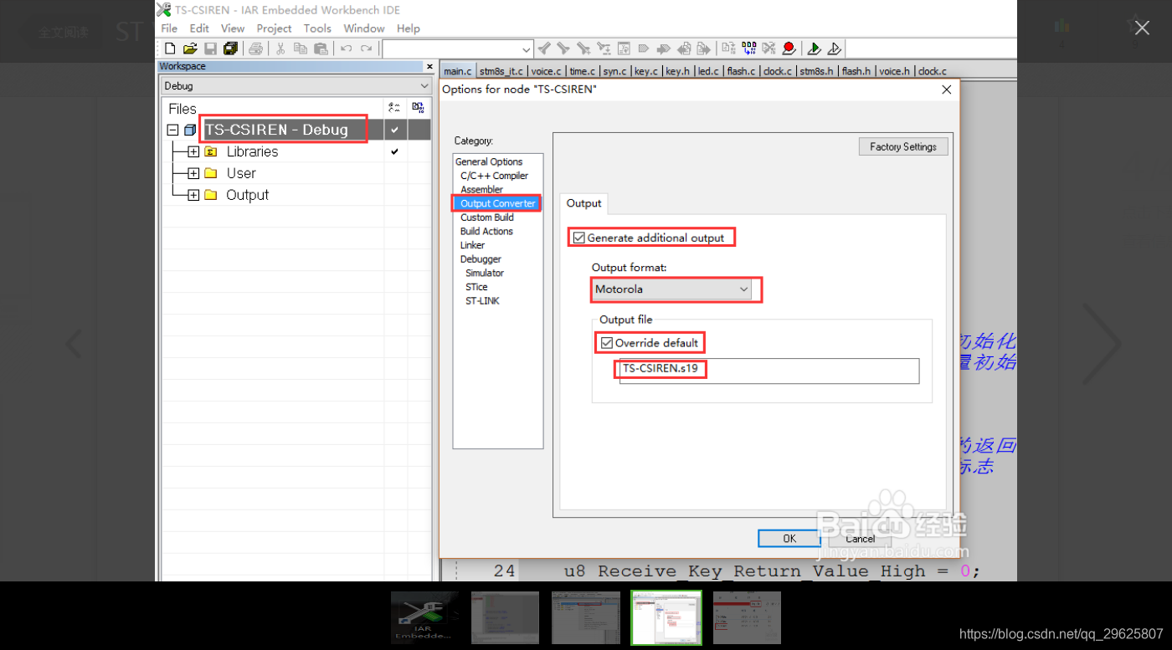Open the Debug configuration dropdown
The width and height of the screenshot is (1172, 650).
[x=296, y=86]
